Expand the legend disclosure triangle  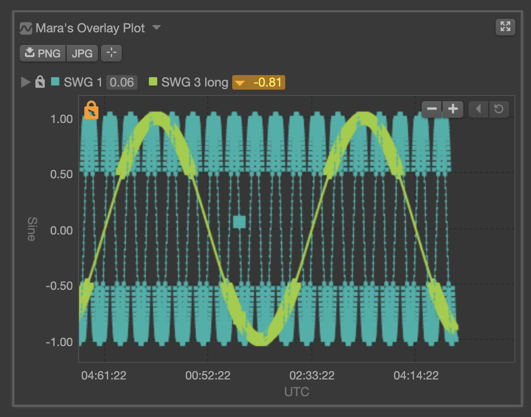(26, 82)
